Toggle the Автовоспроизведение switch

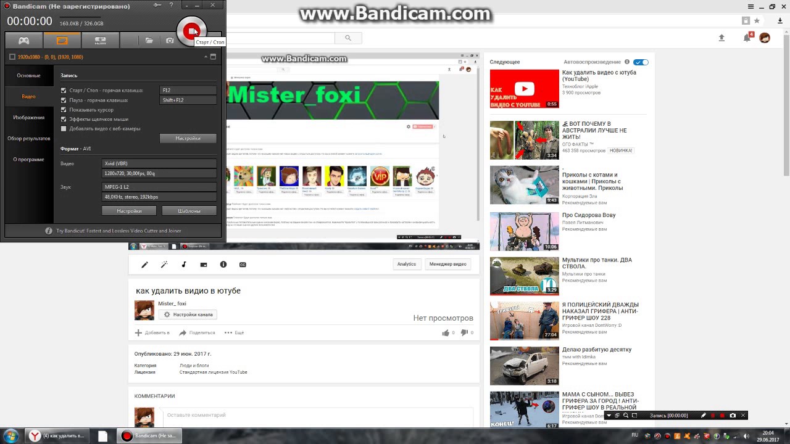[x=641, y=62]
